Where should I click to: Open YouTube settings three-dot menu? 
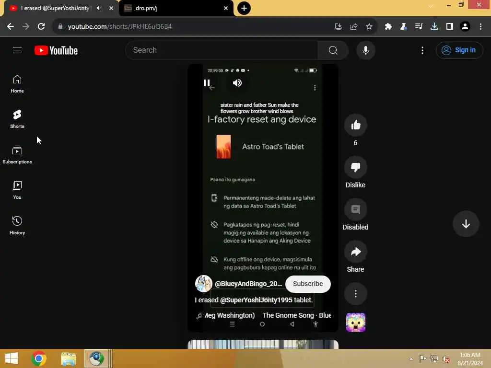(x=422, y=50)
